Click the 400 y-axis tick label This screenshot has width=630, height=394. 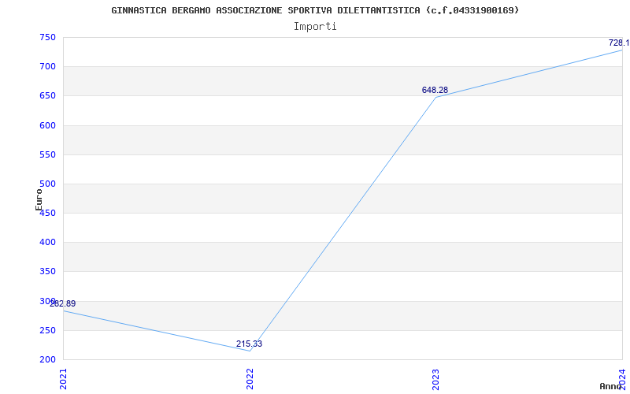pos(47,243)
